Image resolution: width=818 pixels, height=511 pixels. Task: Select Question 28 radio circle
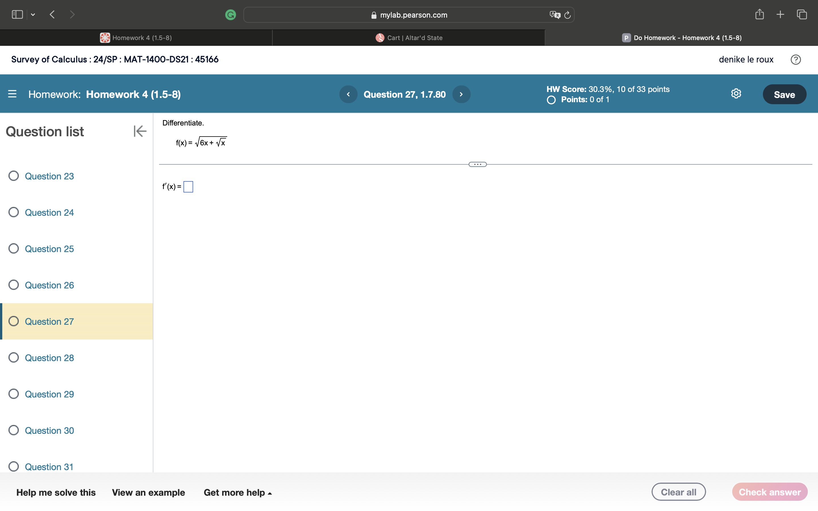click(14, 358)
